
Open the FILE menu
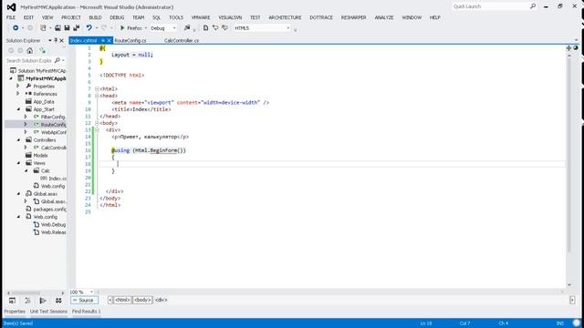pos(11,17)
